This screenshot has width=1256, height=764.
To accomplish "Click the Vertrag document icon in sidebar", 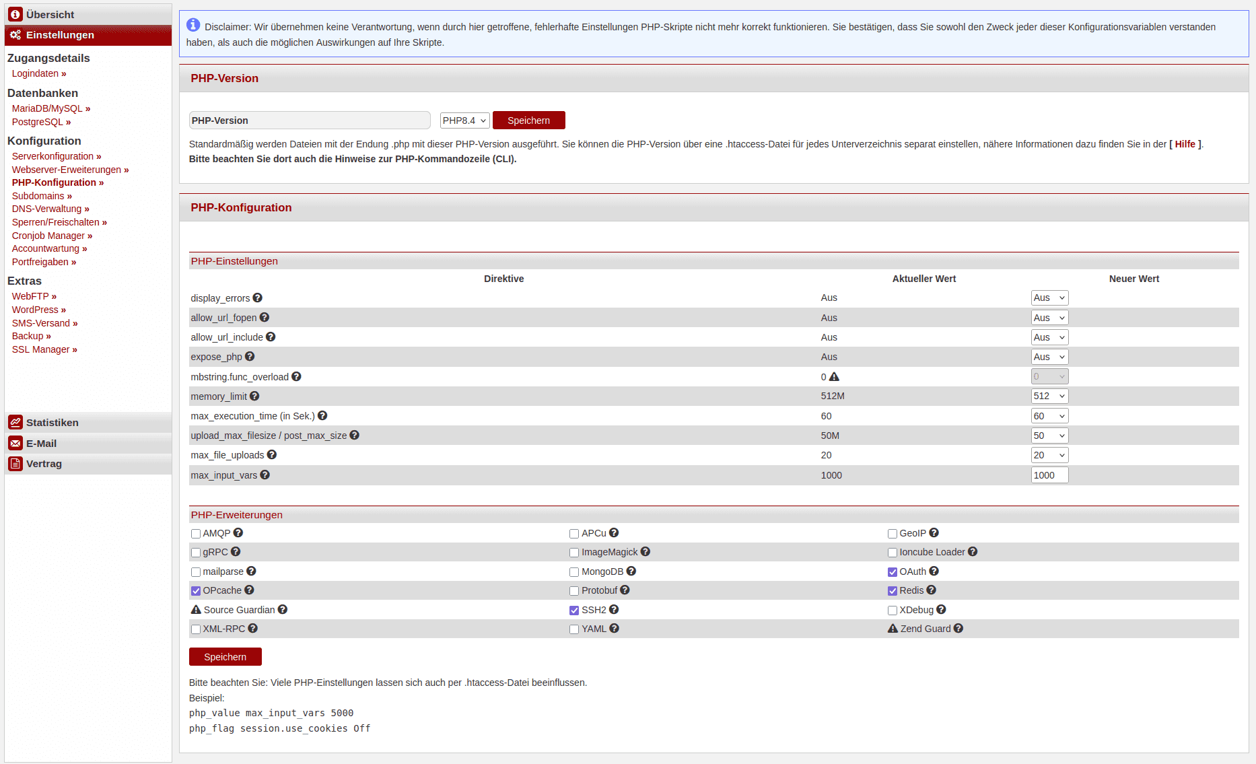I will pyautogui.click(x=15, y=464).
